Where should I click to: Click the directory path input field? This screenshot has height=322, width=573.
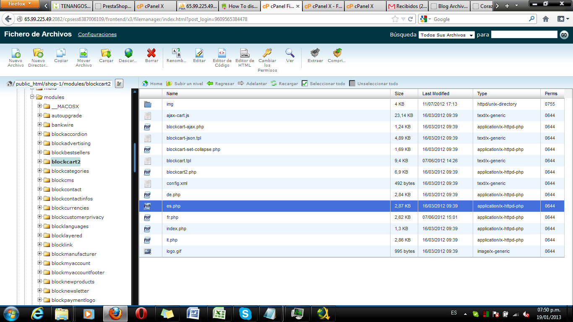pyautogui.click(x=63, y=83)
